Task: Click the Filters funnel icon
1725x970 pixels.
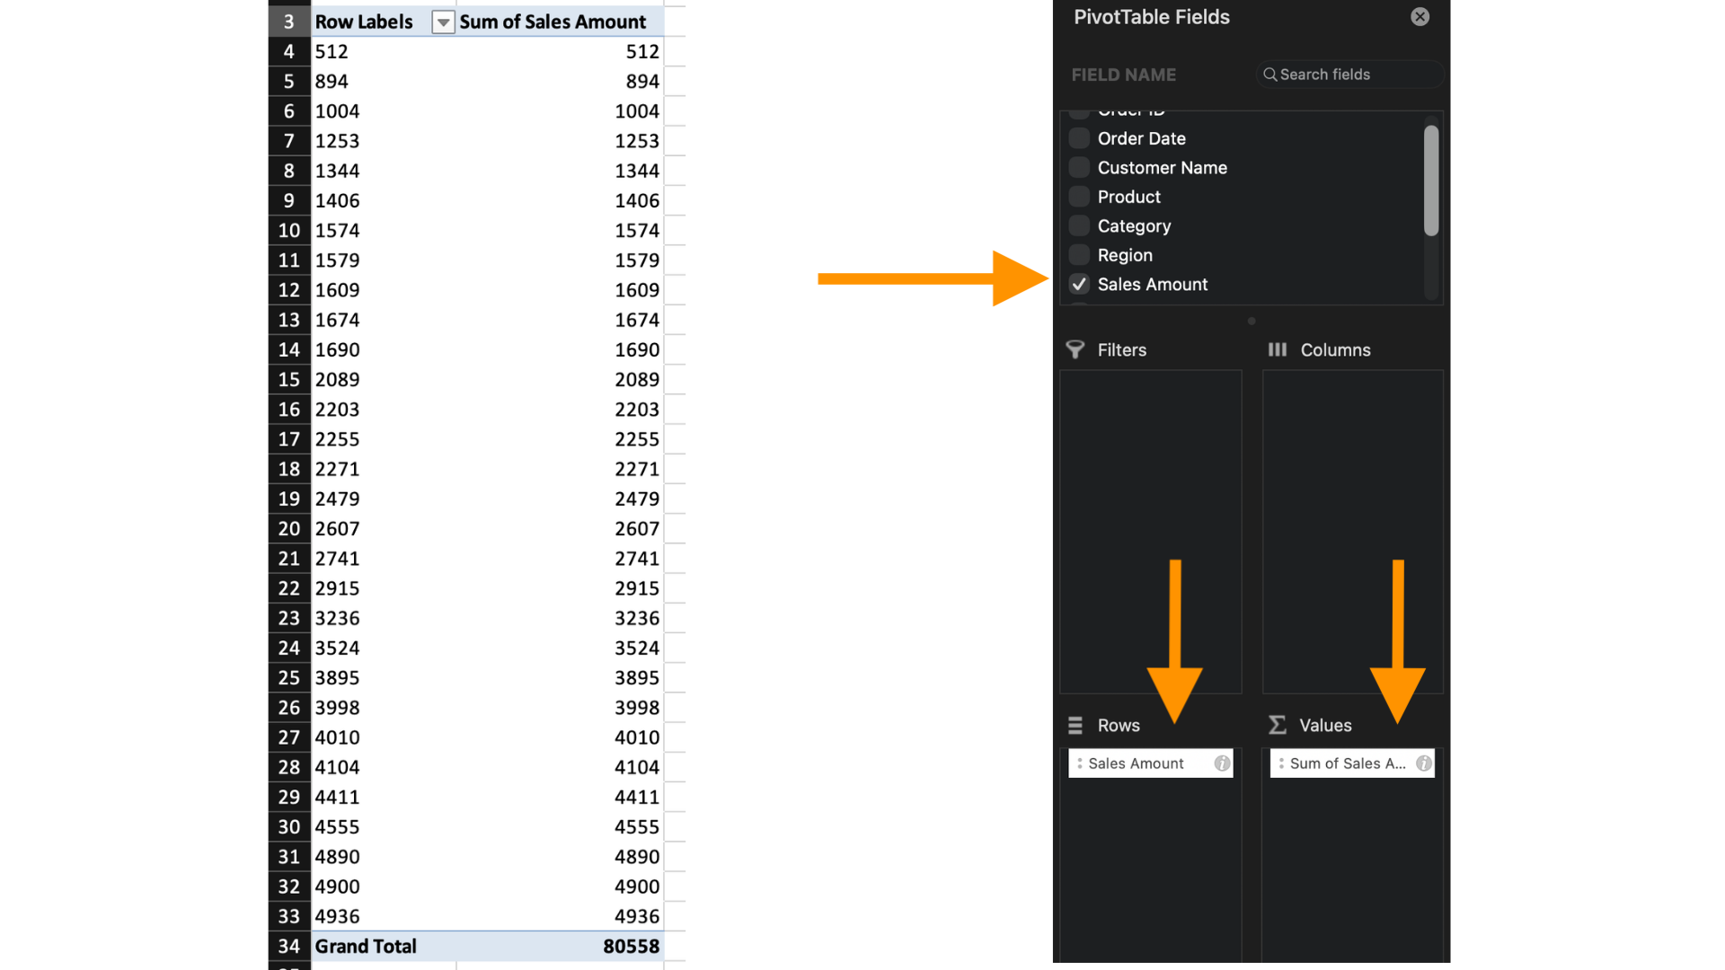Action: 1075,349
